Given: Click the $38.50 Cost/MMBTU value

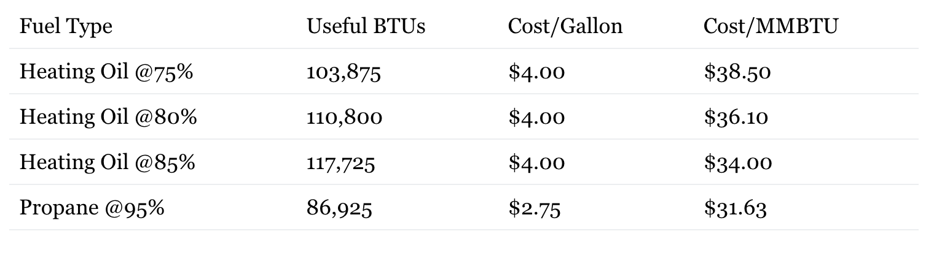Looking at the screenshot, I should click(x=737, y=72).
